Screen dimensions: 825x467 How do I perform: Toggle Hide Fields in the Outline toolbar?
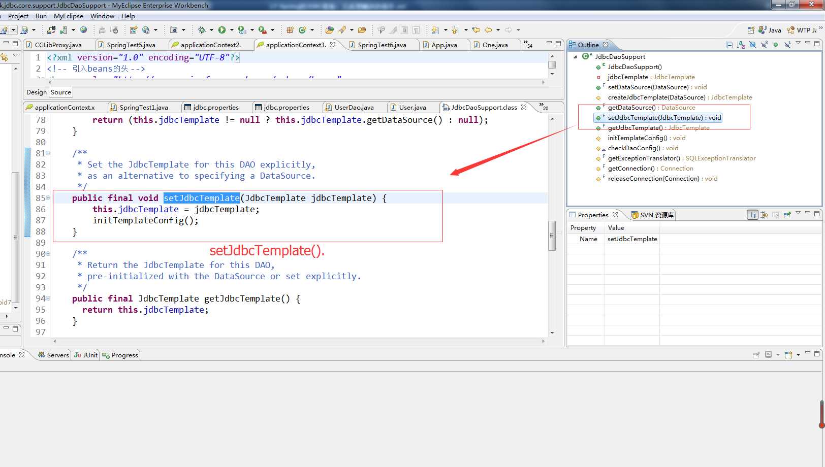tap(752, 45)
